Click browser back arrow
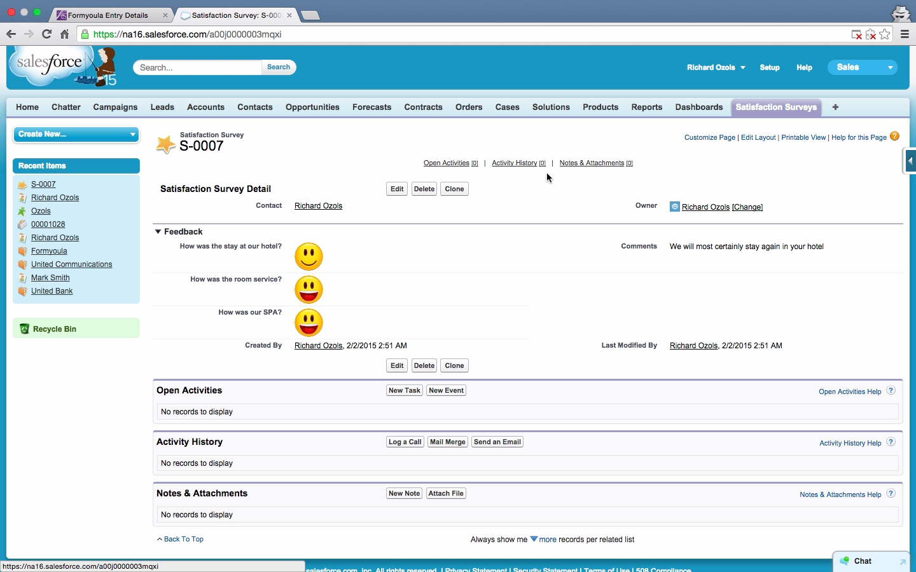 pos(11,34)
